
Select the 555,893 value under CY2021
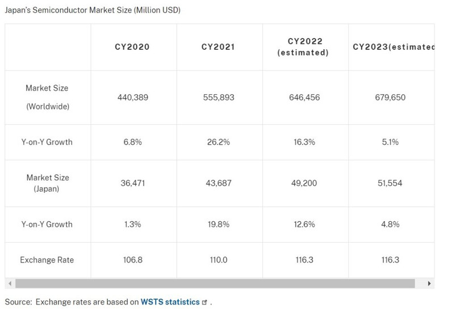point(219,98)
